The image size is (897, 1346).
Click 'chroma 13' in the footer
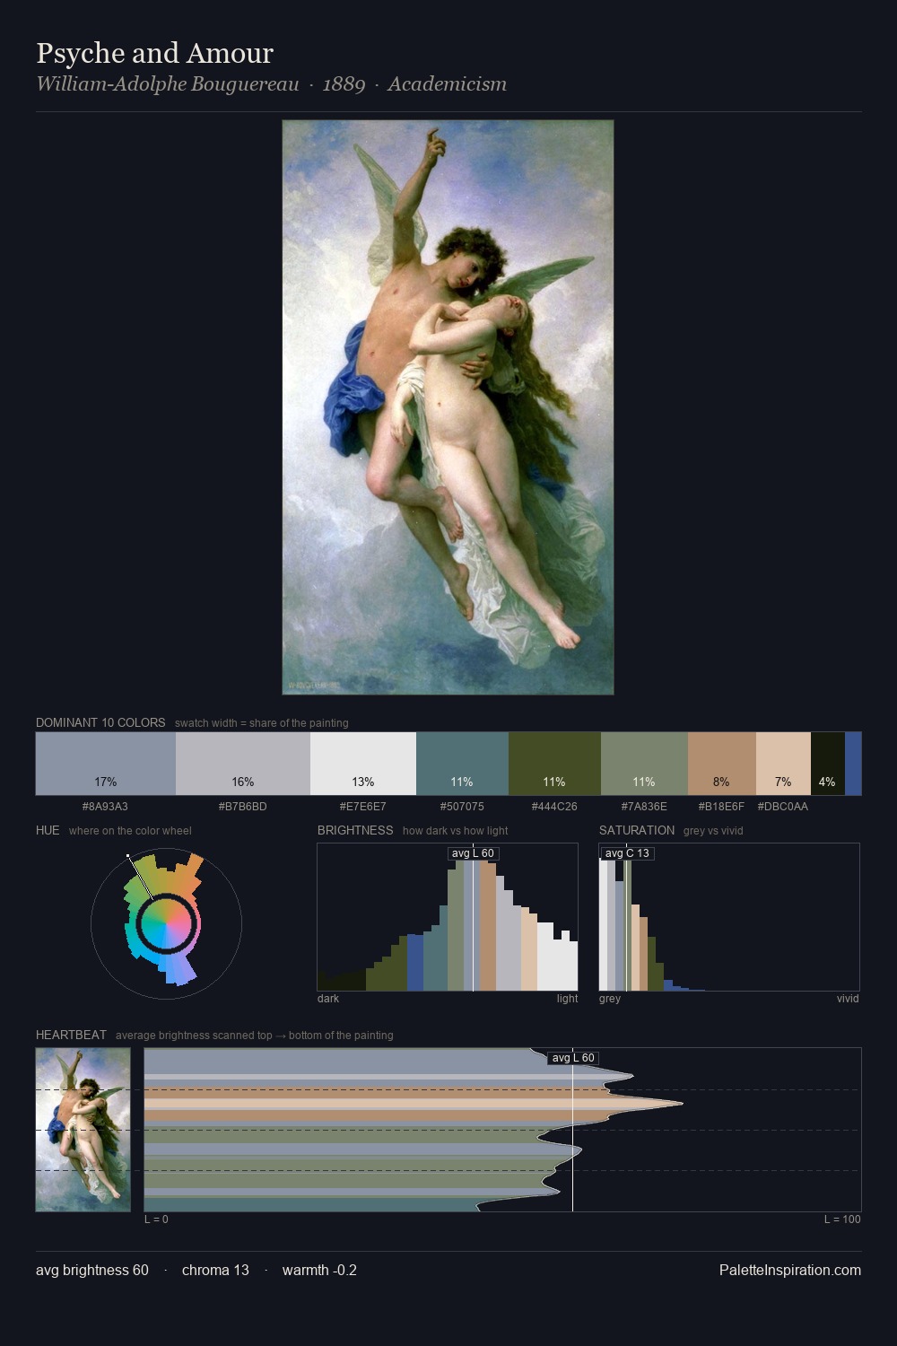click(x=215, y=1271)
